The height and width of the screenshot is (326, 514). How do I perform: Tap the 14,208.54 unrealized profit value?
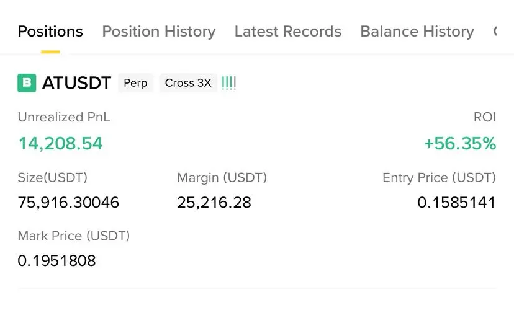tap(61, 144)
